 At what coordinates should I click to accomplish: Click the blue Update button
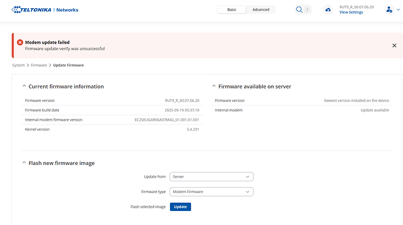pos(180,207)
